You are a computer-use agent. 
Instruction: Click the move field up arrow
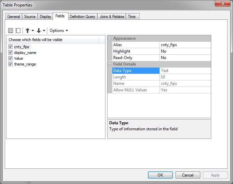pos(28,31)
